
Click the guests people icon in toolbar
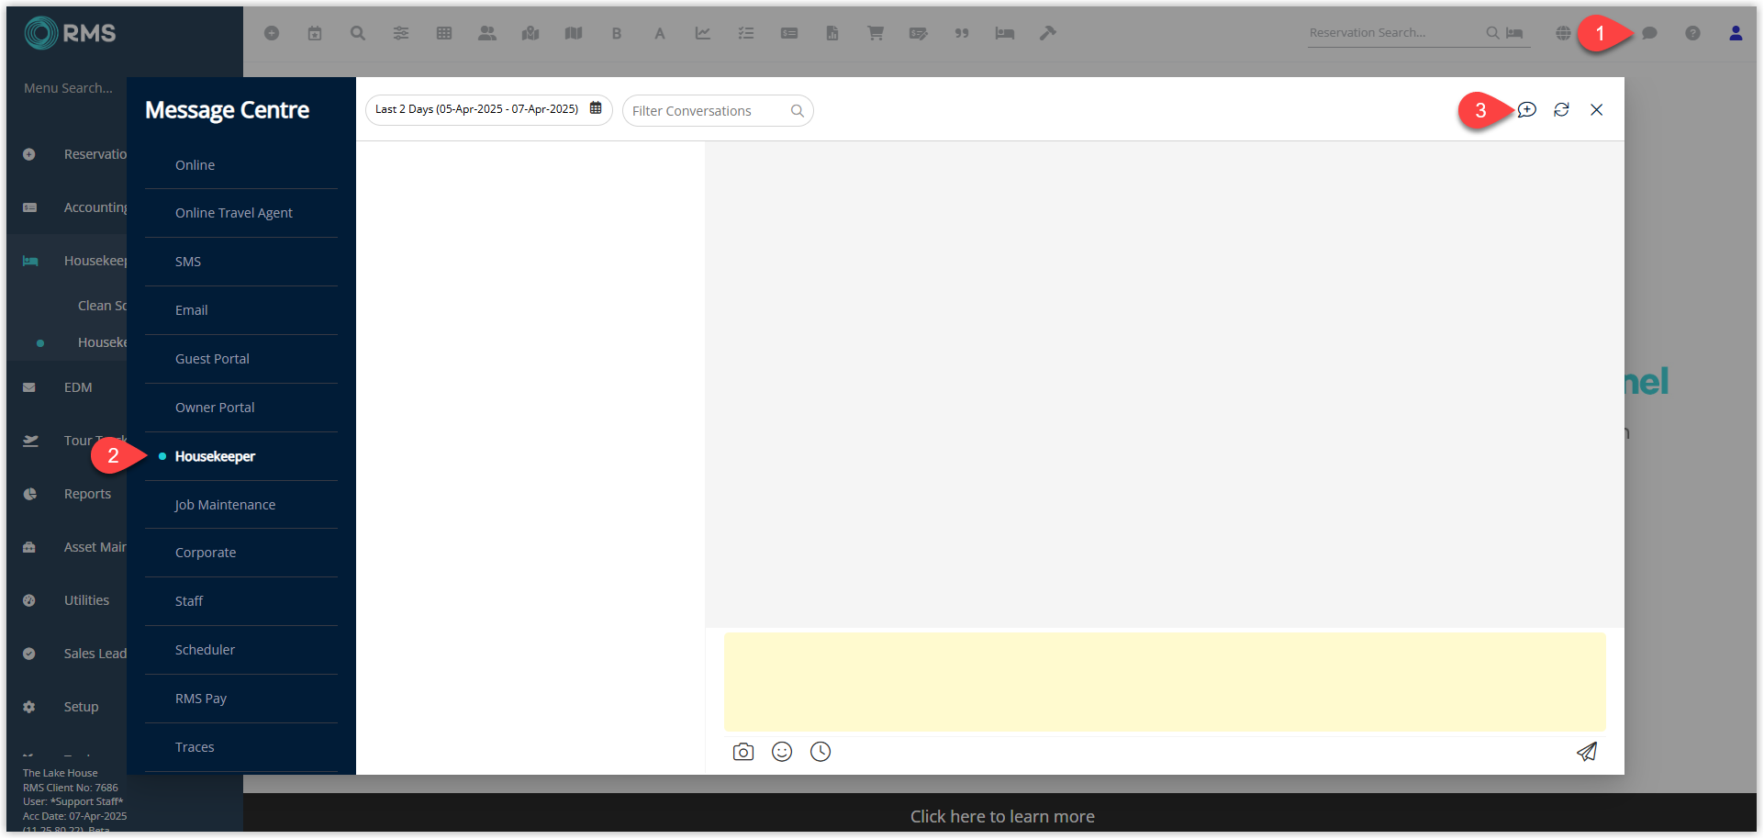click(x=487, y=33)
